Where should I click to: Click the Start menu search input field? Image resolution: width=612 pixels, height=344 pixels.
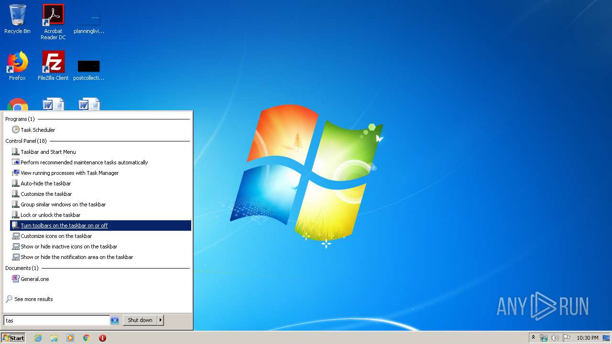click(57, 321)
